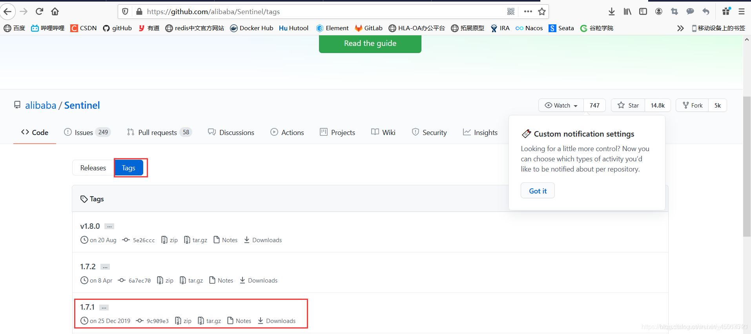
Task: Open the Watch dropdown
Action: tap(561, 105)
